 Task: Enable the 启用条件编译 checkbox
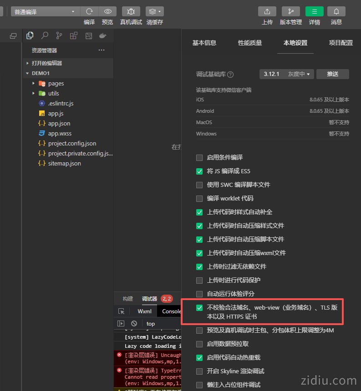point(199,158)
